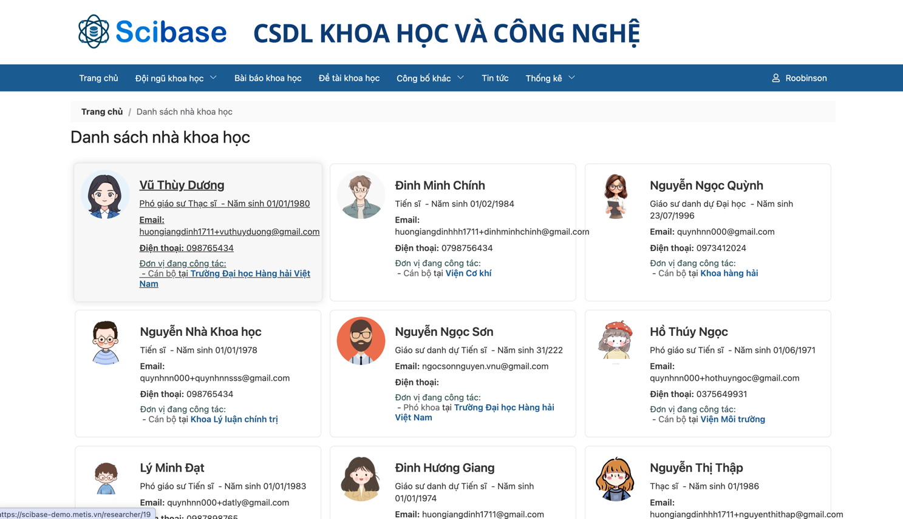Viewport: 903px width, 519px height.
Task: Follow the Khoa Lý luận chính trị link
Action: [x=234, y=420]
